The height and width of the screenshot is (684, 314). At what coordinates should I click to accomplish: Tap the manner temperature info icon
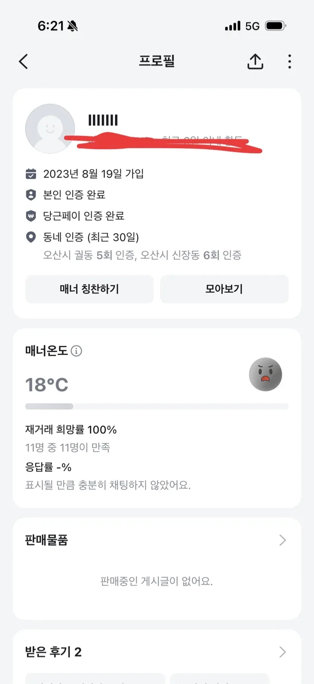(76, 351)
